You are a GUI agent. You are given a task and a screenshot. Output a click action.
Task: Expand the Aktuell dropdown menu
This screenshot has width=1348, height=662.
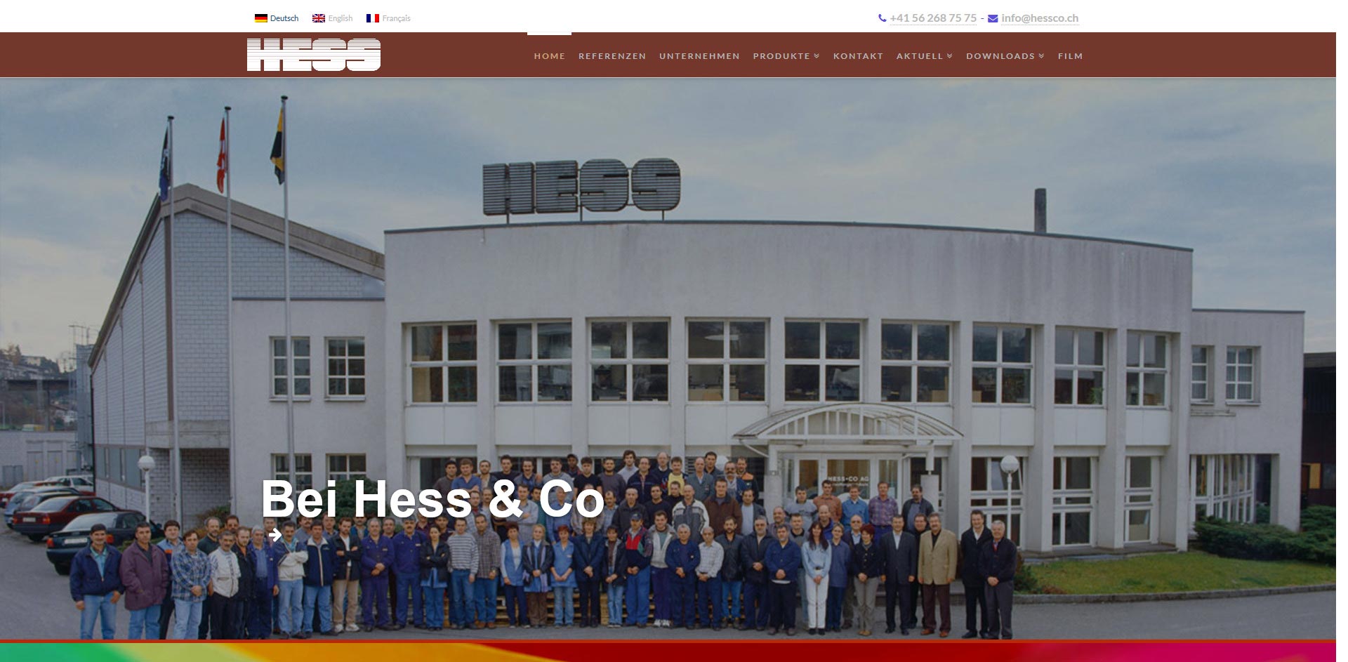[925, 55]
